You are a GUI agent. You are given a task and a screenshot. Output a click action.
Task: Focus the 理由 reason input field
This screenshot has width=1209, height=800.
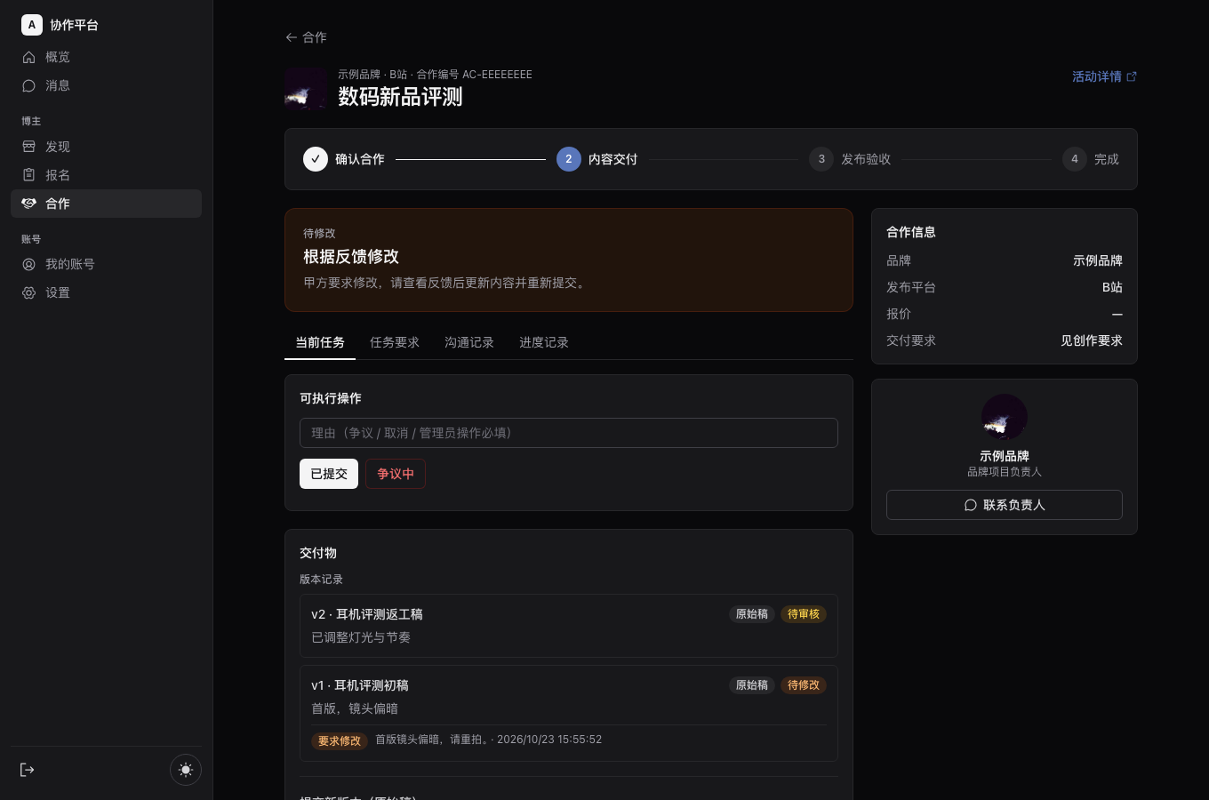pos(569,433)
